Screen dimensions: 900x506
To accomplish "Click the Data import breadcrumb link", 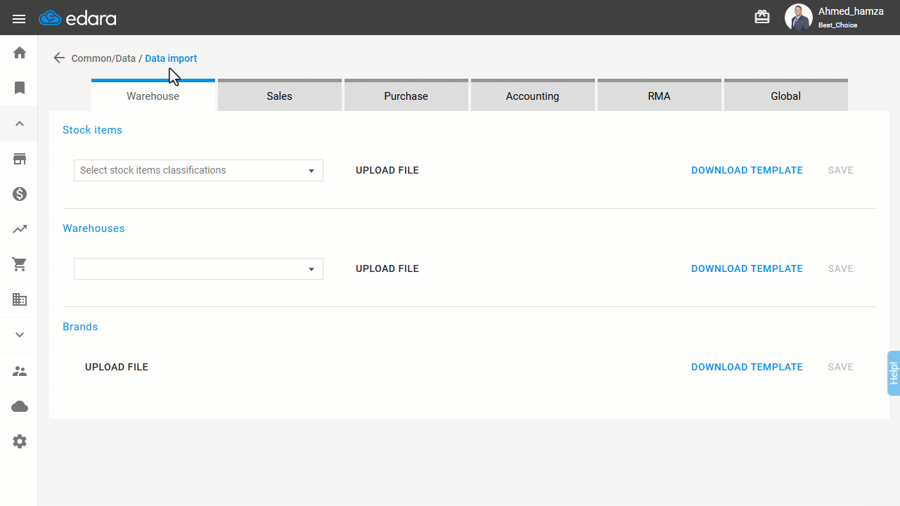I will click(171, 58).
